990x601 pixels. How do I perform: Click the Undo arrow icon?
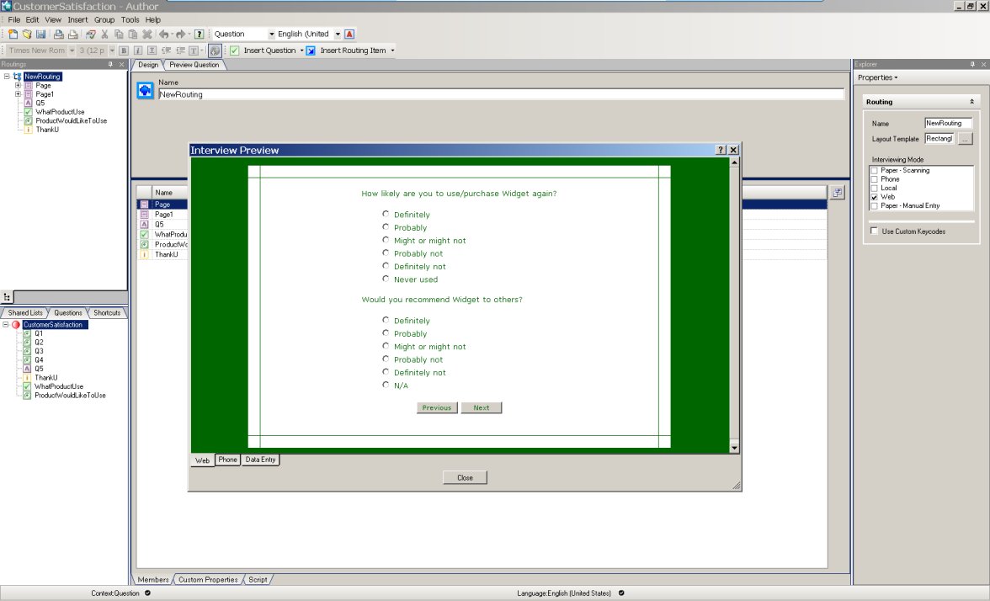pos(163,34)
